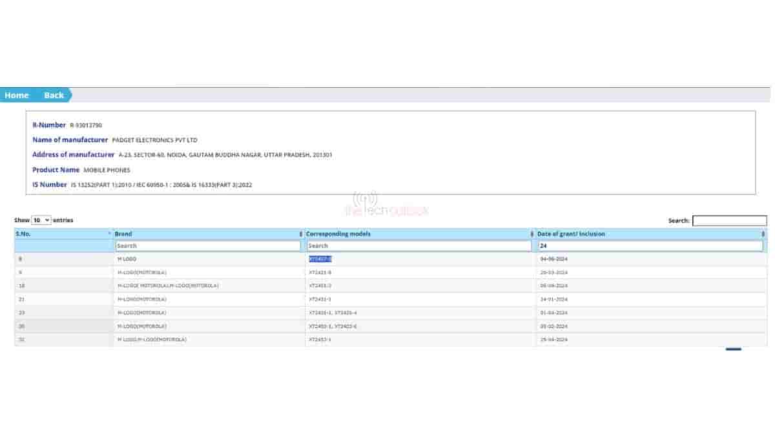Screen dimensions: 775x436
Task: Click the R-Number value R-93013790
Action: click(86, 125)
